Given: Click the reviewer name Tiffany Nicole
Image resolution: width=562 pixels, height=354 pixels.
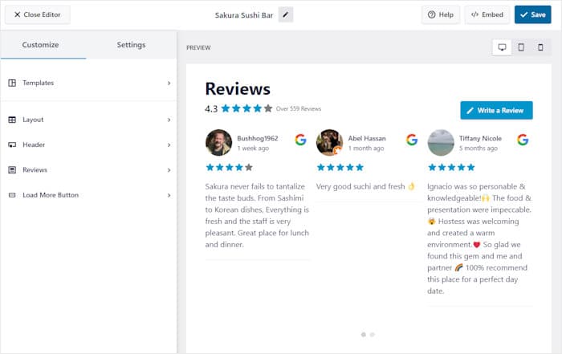Looking at the screenshot, I should (x=480, y=138).
